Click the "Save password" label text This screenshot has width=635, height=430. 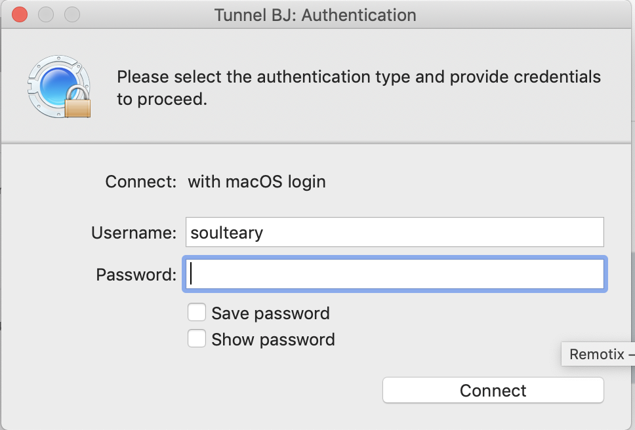270,313
